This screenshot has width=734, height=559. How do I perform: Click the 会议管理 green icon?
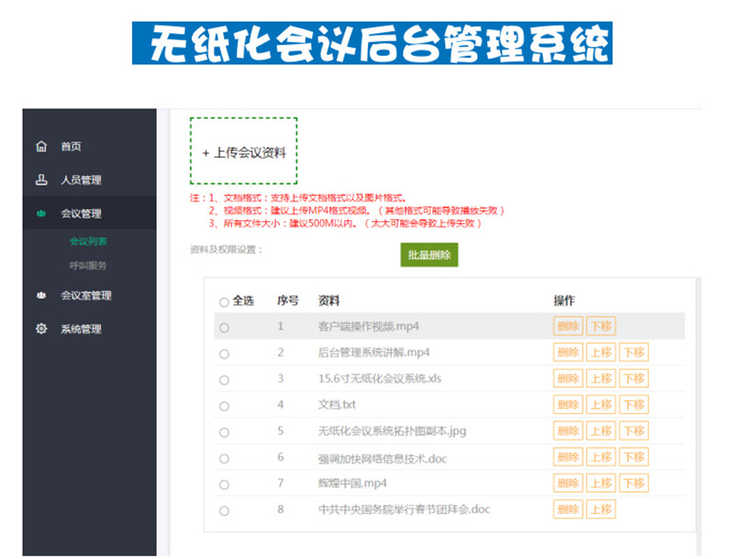[x=40, y=214]
